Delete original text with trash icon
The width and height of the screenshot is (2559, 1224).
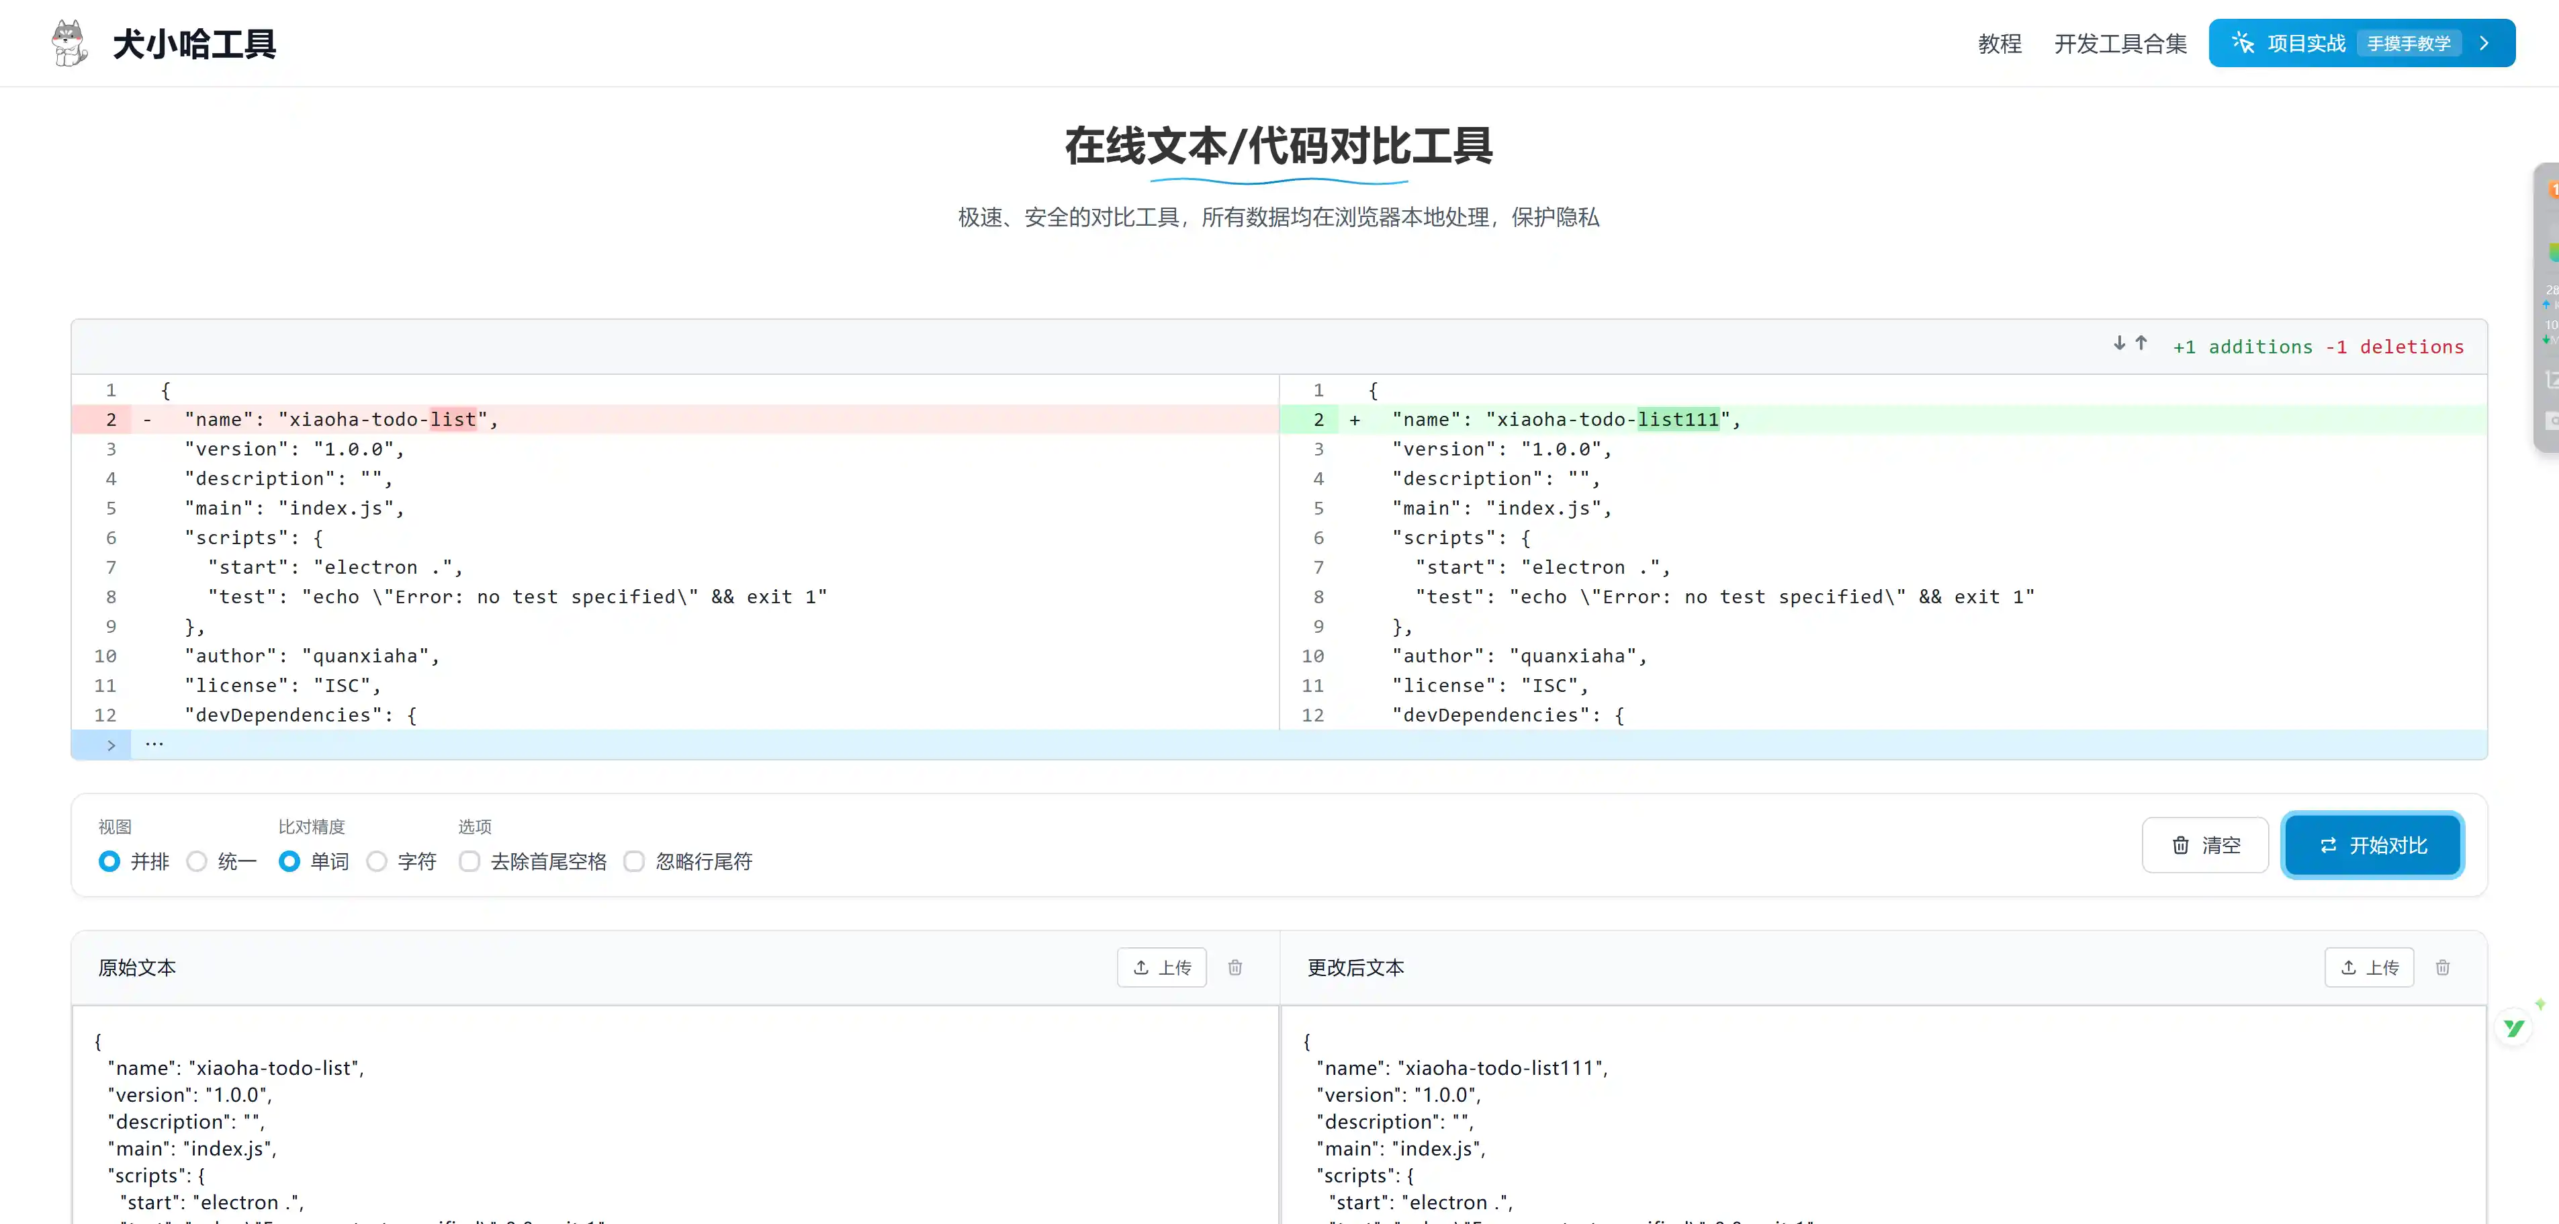tap(1234, 967)
